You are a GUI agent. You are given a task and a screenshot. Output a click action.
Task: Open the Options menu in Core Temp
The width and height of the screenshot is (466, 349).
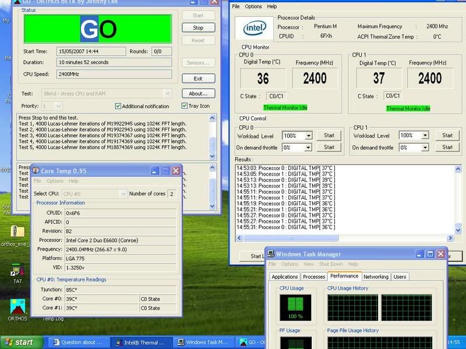coord(55,181)
